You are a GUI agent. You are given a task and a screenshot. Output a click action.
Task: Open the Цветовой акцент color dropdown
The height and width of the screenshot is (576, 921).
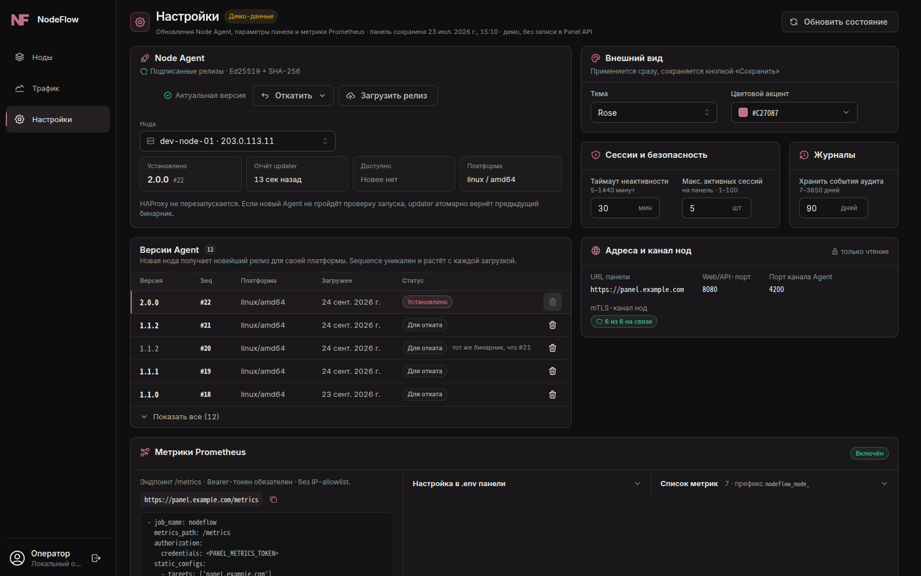pos(794,112)
